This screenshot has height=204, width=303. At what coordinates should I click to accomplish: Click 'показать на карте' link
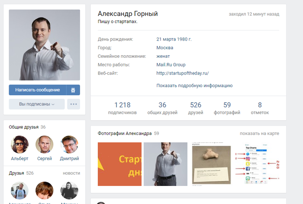[259, 133]
